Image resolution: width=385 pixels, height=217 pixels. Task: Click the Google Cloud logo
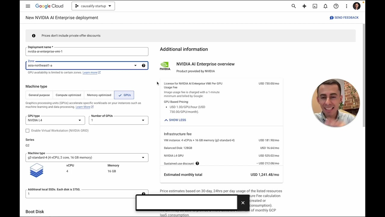[49, 6]
